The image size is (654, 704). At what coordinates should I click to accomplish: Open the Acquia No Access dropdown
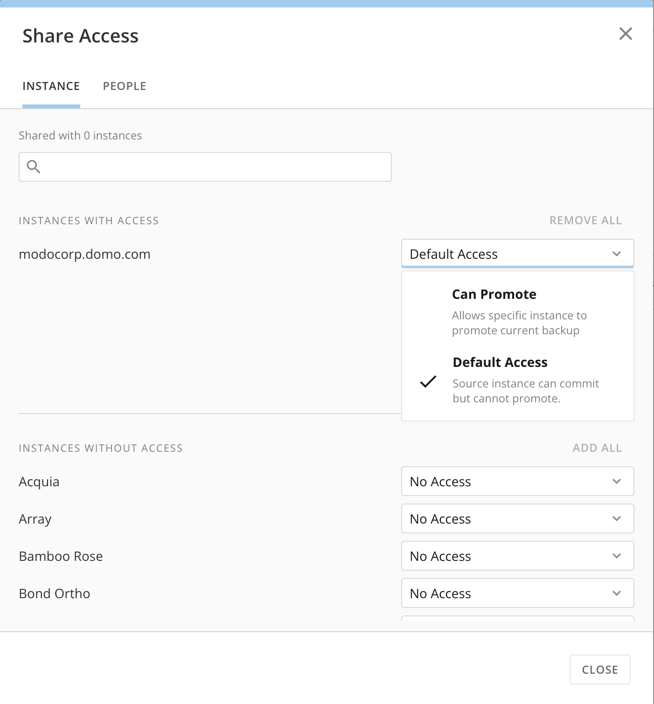coord(517,481)
